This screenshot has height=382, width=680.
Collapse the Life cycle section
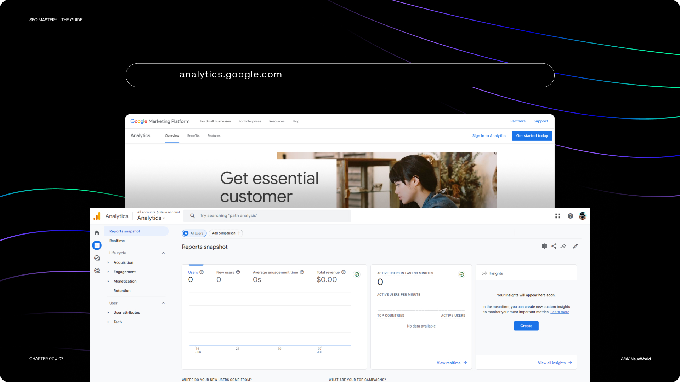pos(163,253)
